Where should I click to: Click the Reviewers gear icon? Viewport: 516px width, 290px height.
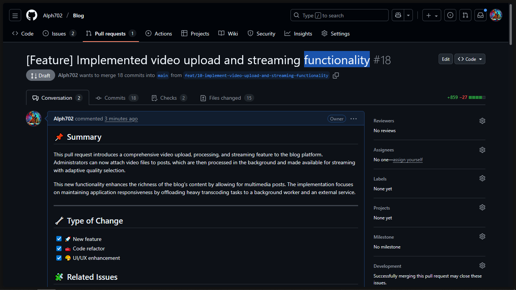click(482, 121)
